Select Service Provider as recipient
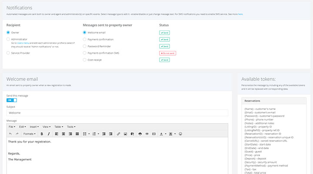 point(8,53)
